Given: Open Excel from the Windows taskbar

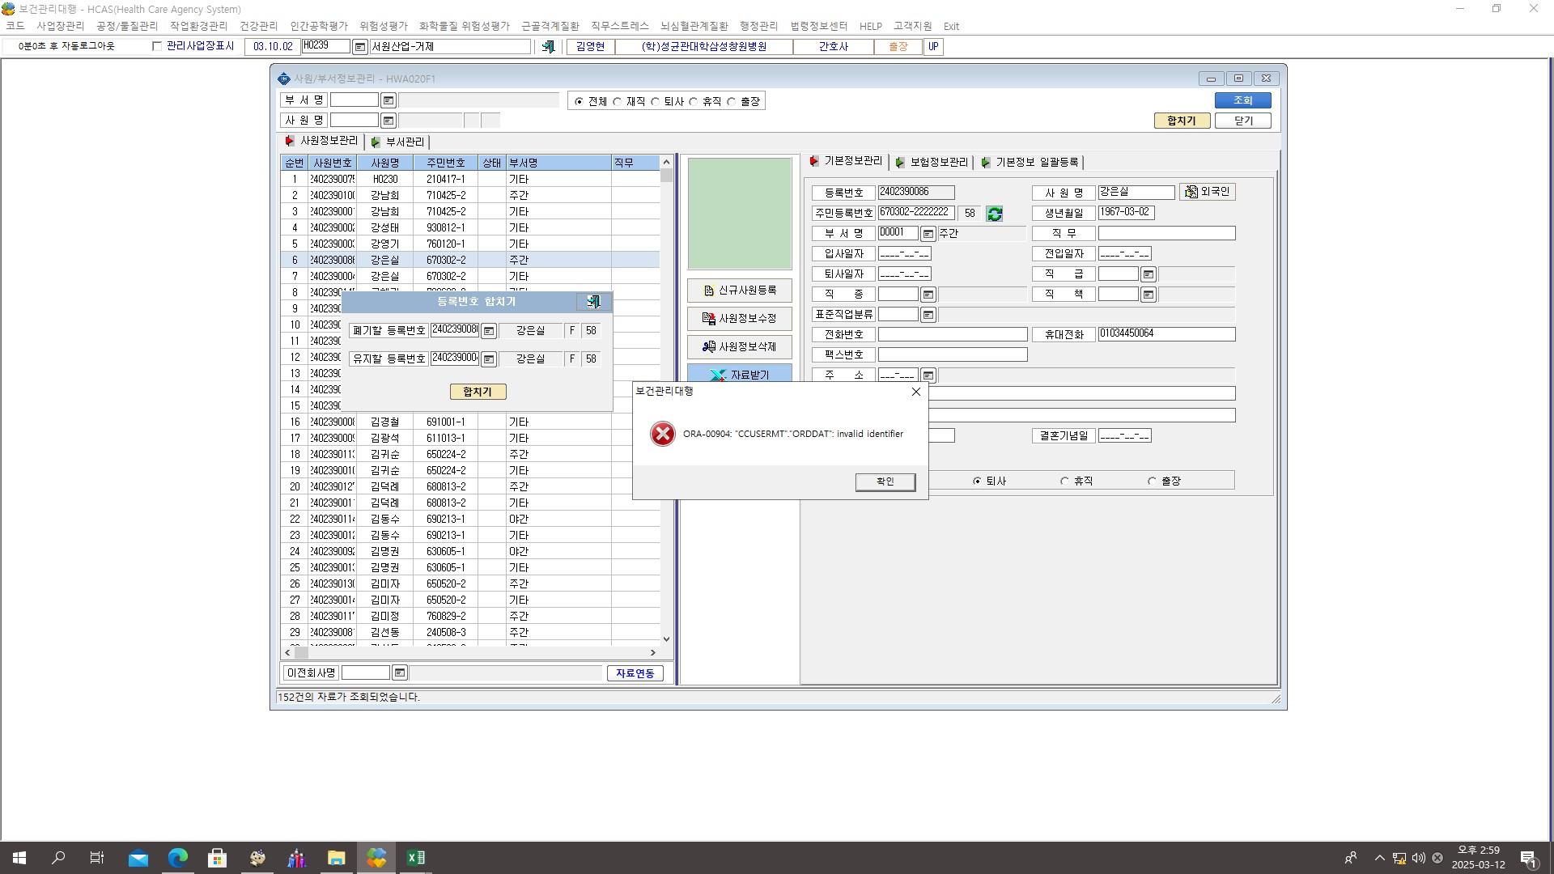Looking at the screenshot, I should 415,858.
